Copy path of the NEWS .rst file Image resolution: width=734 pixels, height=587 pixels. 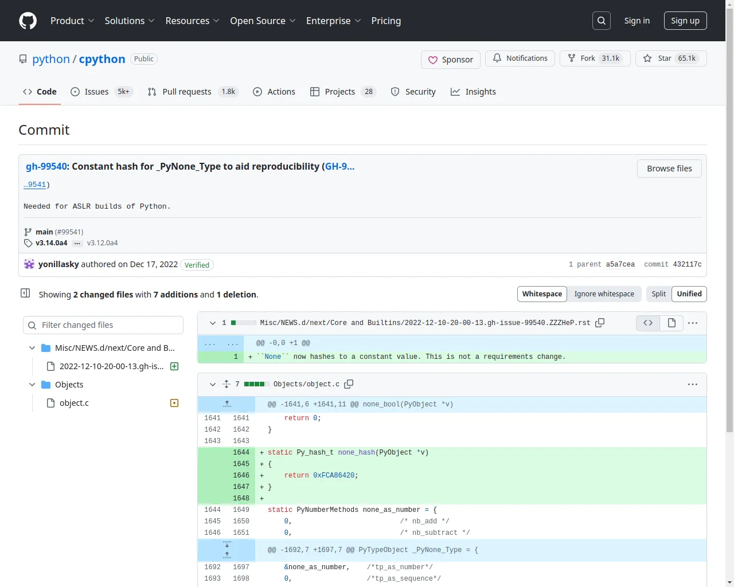click(x=600, y=323)
